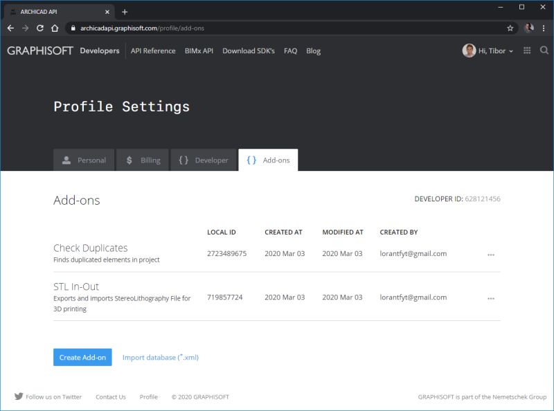This screenshot has height=411, width=554.
Task: Open the Chrome profile avatar in toolbar
Action: [x=529, y=28]
